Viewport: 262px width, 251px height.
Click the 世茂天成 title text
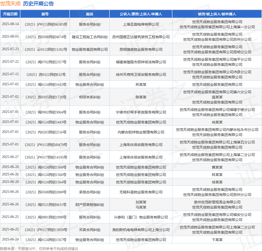pos(10,4)
